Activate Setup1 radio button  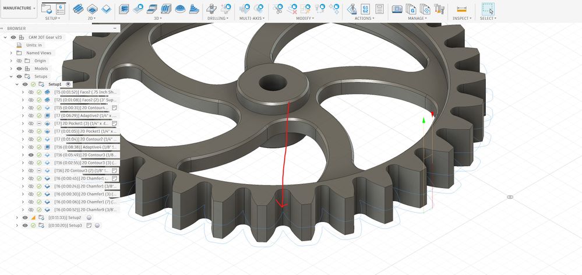68,84
